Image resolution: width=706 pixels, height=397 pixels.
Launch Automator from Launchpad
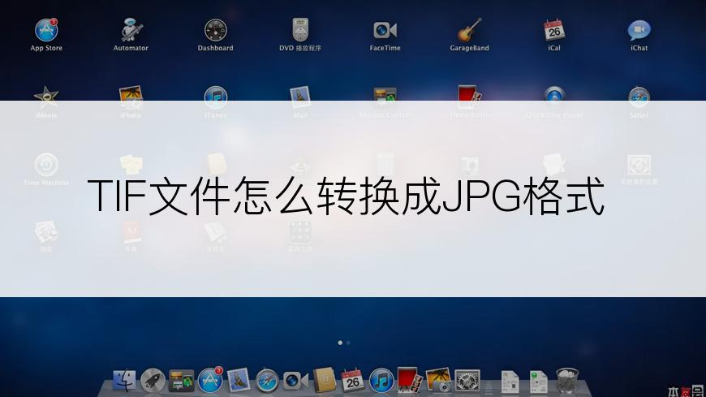tap(131, 30)
